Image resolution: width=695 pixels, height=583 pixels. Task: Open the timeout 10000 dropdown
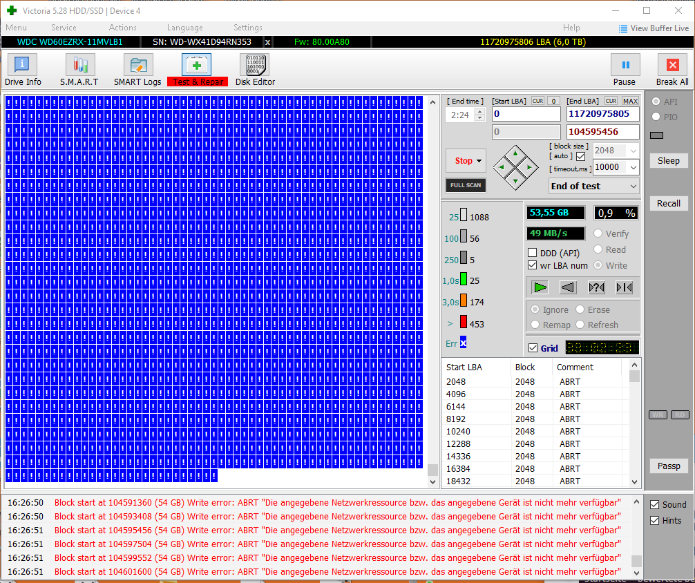(634, 167)
